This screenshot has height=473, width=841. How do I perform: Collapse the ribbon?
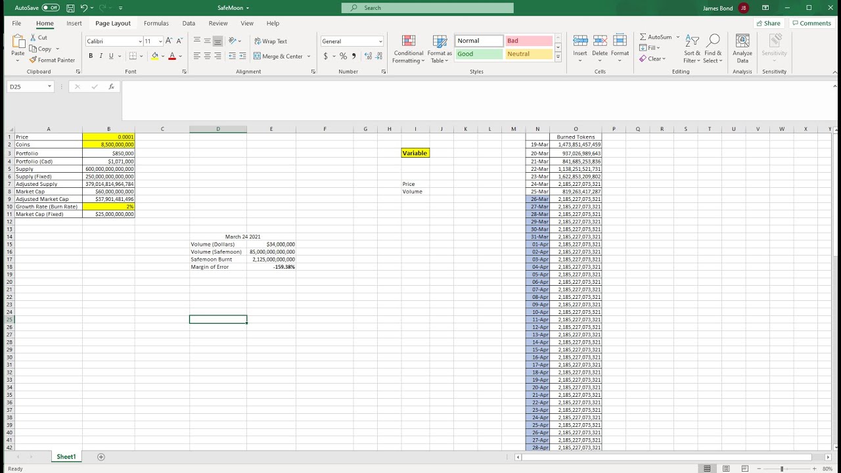pos(834,72)
